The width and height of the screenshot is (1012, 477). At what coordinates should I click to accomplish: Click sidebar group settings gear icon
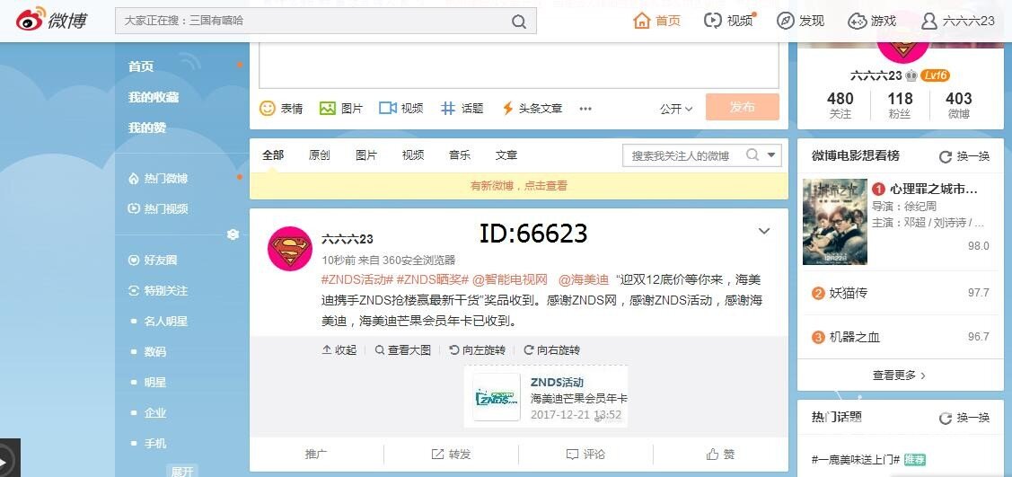click(x=233, y=235)
